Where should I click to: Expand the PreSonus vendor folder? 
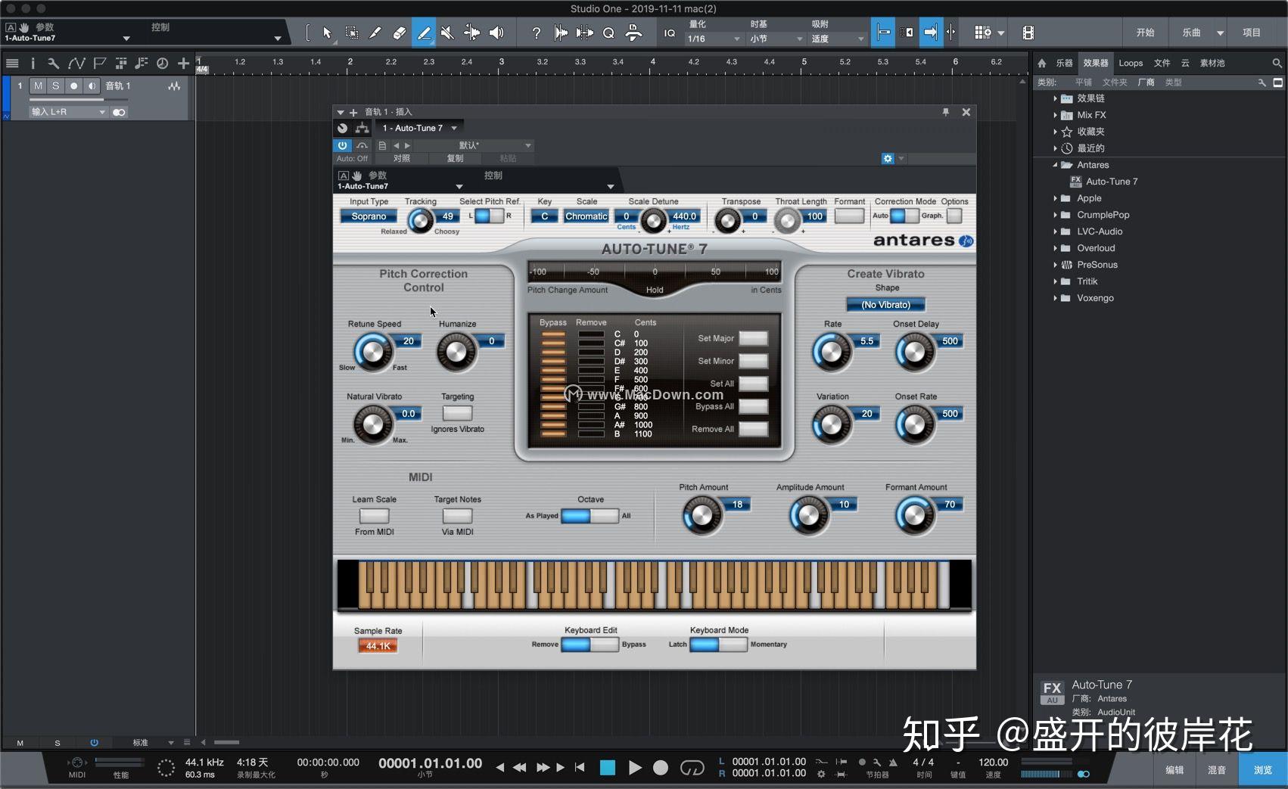click(1055, 265)
